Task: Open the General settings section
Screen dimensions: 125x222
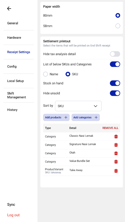Action: 13,23
